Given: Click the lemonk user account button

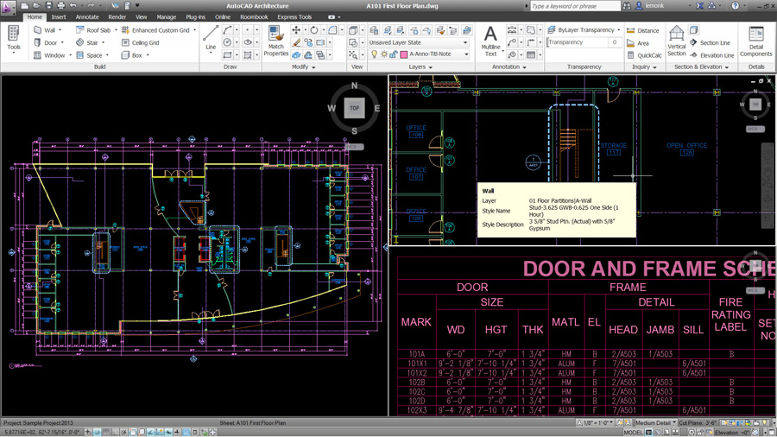Looking at the screenshot, I should coord(650,6).
